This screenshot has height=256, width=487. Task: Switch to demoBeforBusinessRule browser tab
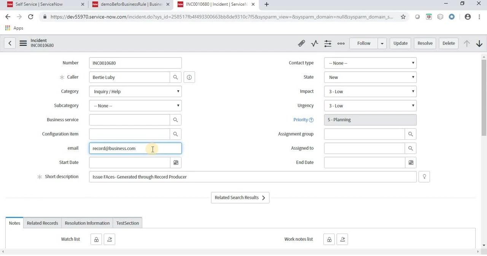[x=131, y=5]
